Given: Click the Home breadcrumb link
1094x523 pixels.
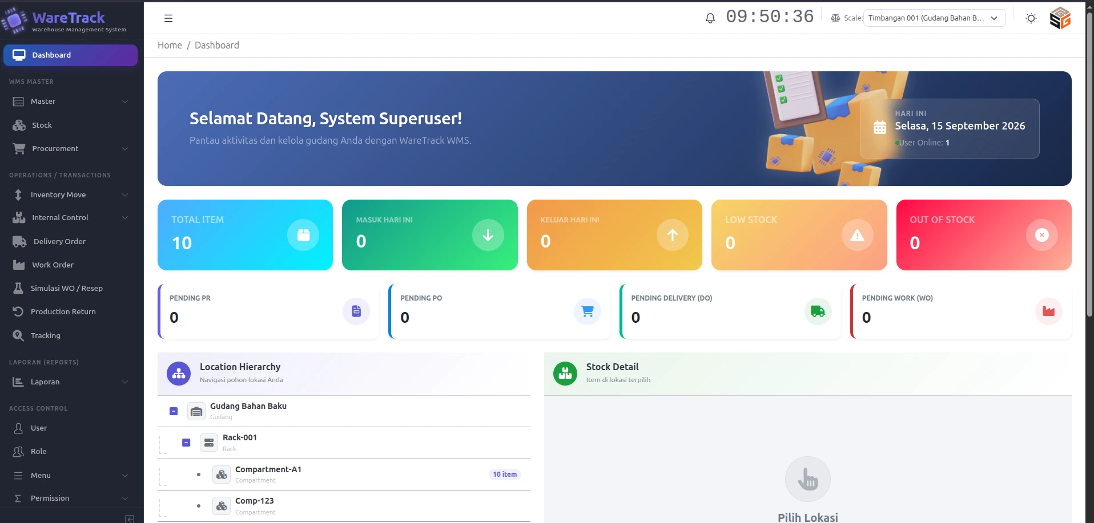Looking at the screenshot, I should [x=170, y=45].
